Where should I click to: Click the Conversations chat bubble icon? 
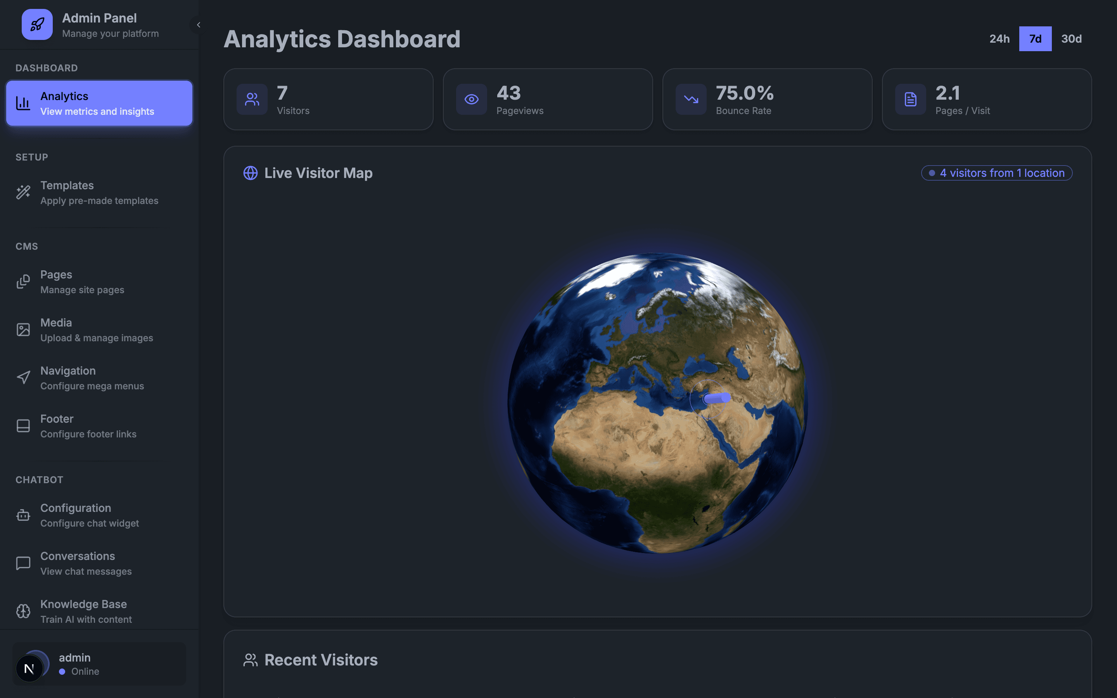coord(23,563)
